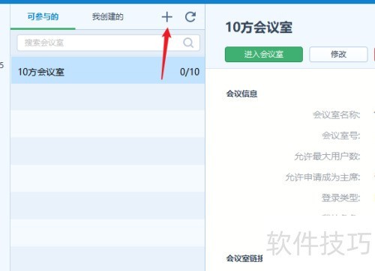Click the 会议室号 label
This screenshot has height=271, width=375.
pyautogui.click(x=341, y=135)
